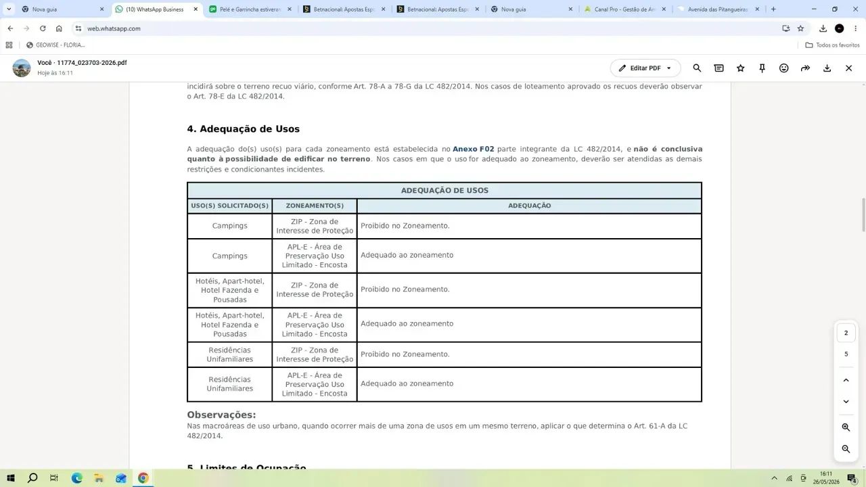Open the Chrome three-dot menu
The width and height of the screenshot is (866, 487).
[856, 28]
